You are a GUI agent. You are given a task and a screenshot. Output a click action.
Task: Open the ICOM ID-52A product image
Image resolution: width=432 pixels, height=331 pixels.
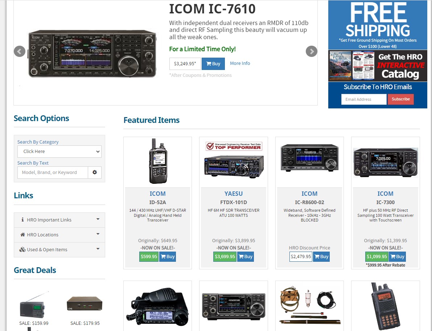pyautogui.click(x=158, y=161)
